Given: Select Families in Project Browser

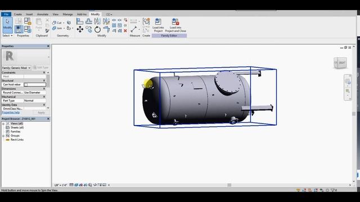Looking at the screenshot, I should point(15,132).
